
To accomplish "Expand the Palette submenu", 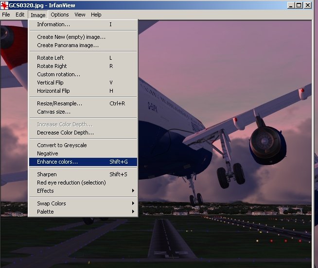I will [x=45, y=212].
